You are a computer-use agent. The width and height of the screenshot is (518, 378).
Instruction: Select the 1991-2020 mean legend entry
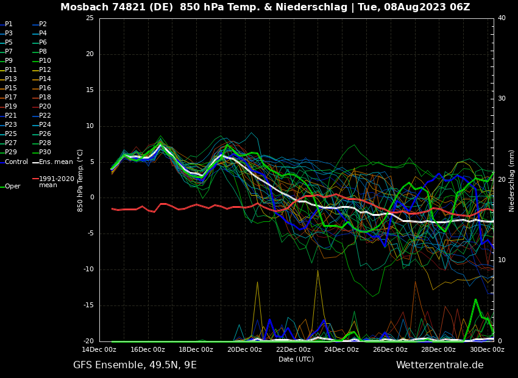point(56,182)
